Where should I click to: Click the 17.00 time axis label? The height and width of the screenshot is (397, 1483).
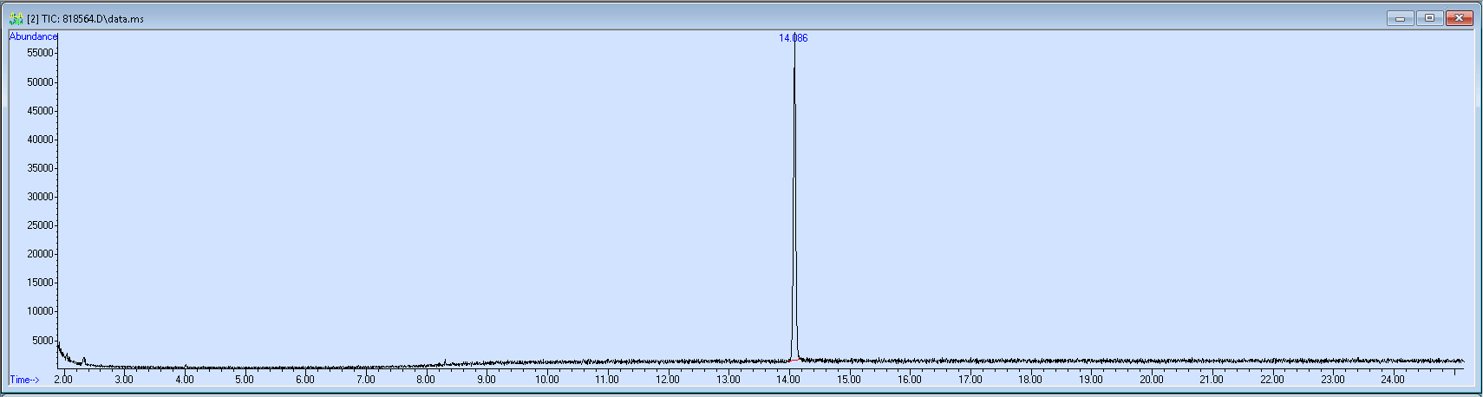pos(970,380)
